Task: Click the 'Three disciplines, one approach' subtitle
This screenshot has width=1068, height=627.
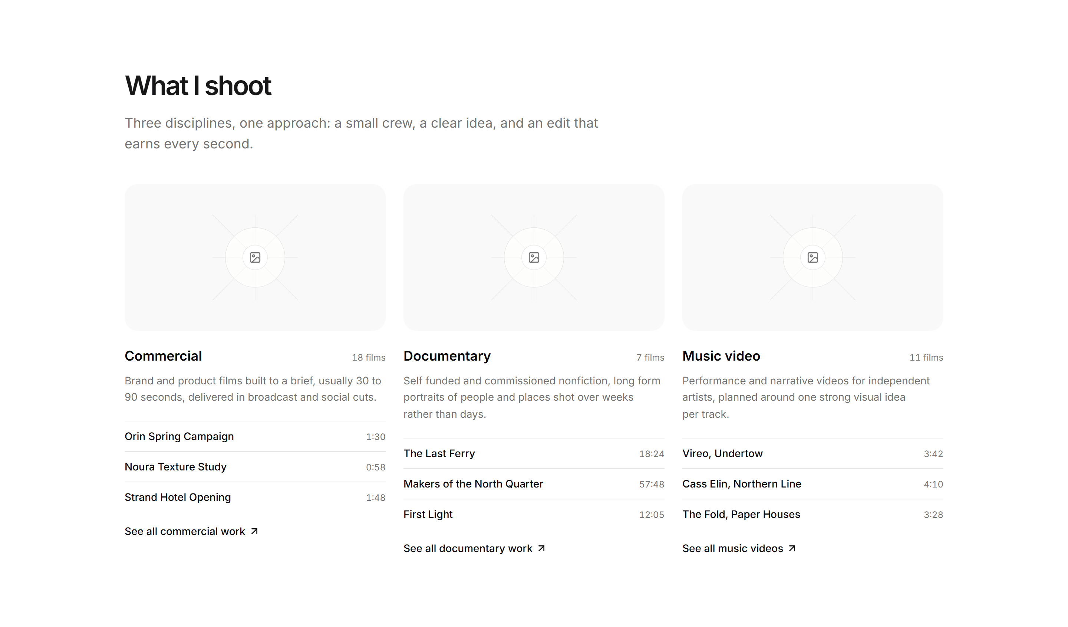Action: click(x=361, y=133)
